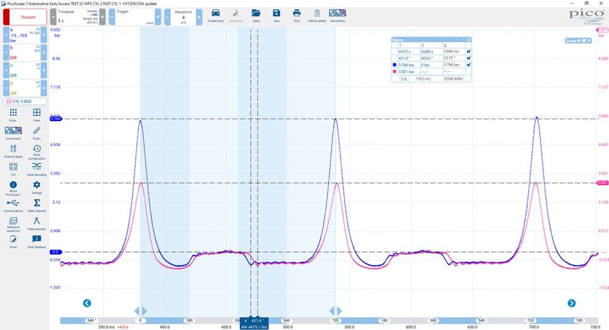Open Channel D options (Off)
The image size is (609, 330).
25,88
